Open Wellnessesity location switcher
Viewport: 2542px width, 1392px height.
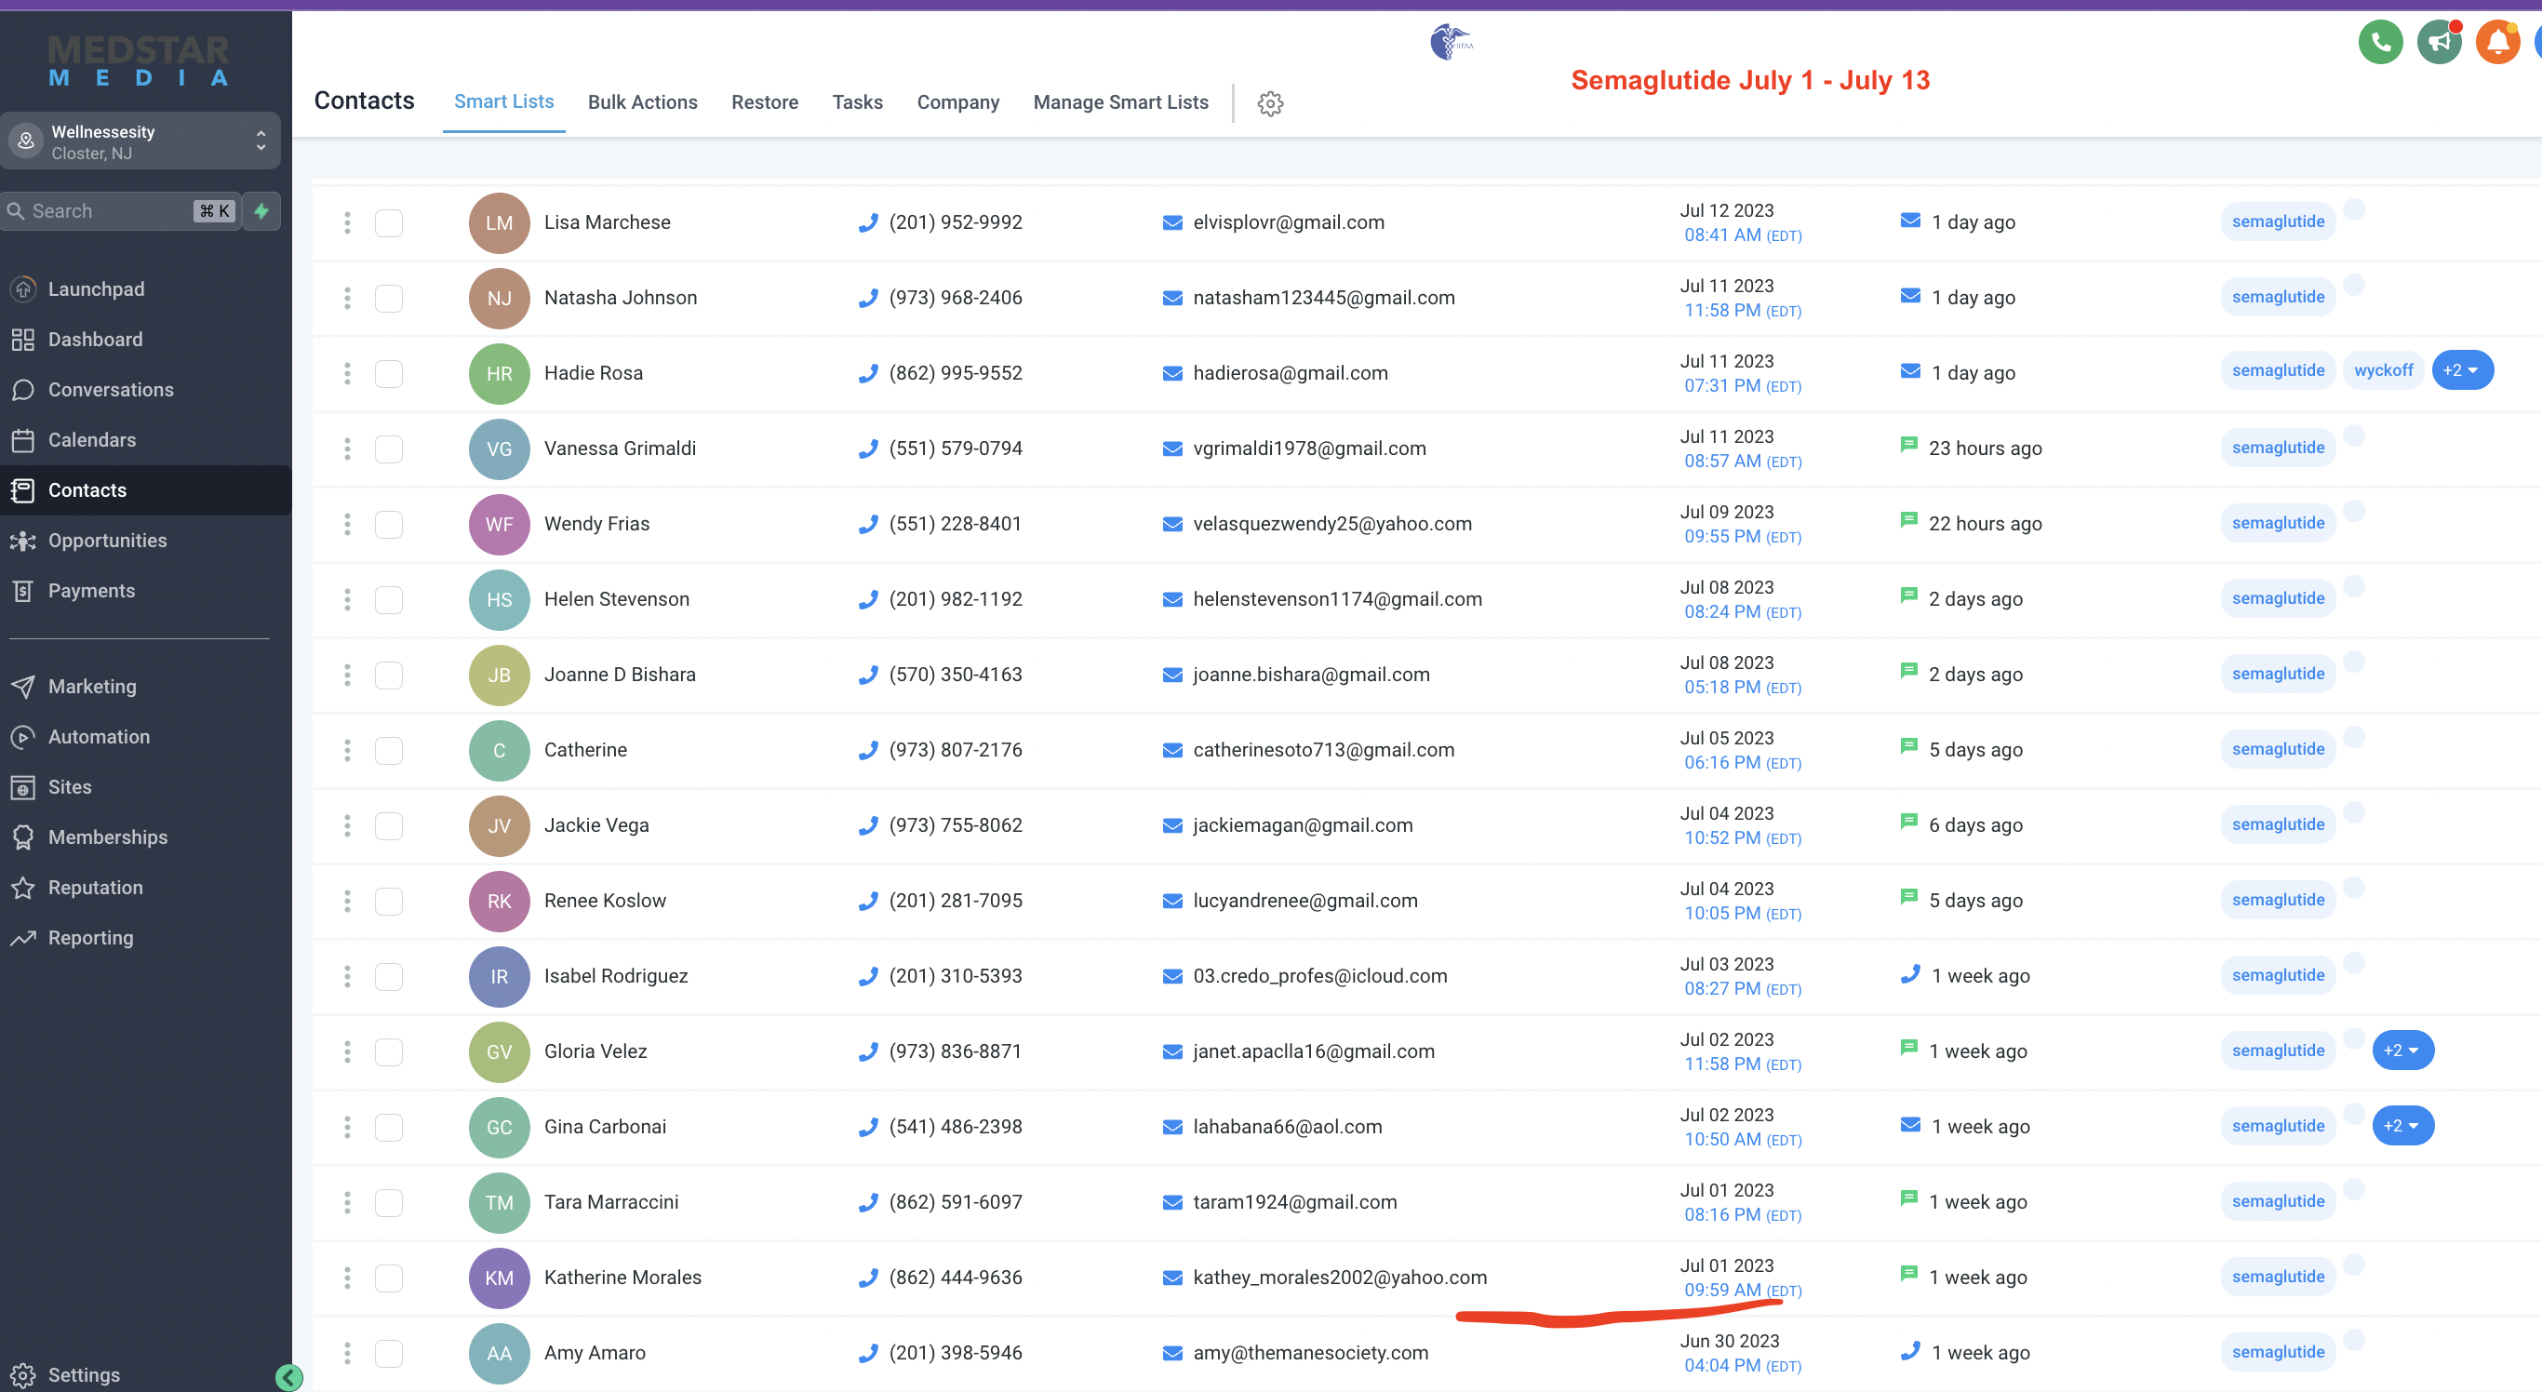click(x=140, y=141)
